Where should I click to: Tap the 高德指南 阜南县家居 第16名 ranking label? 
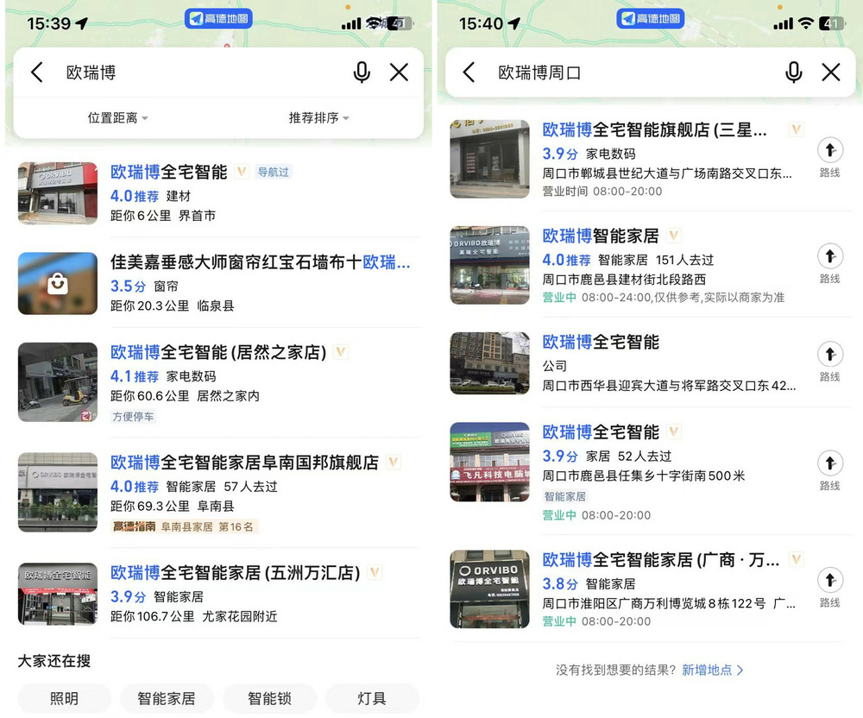[184, 526]
